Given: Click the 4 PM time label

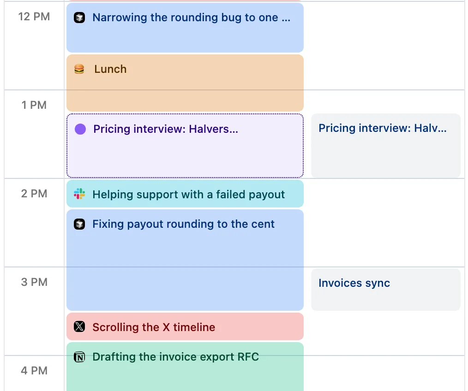Looking at the screenshot, I should [x=34, y=371].
